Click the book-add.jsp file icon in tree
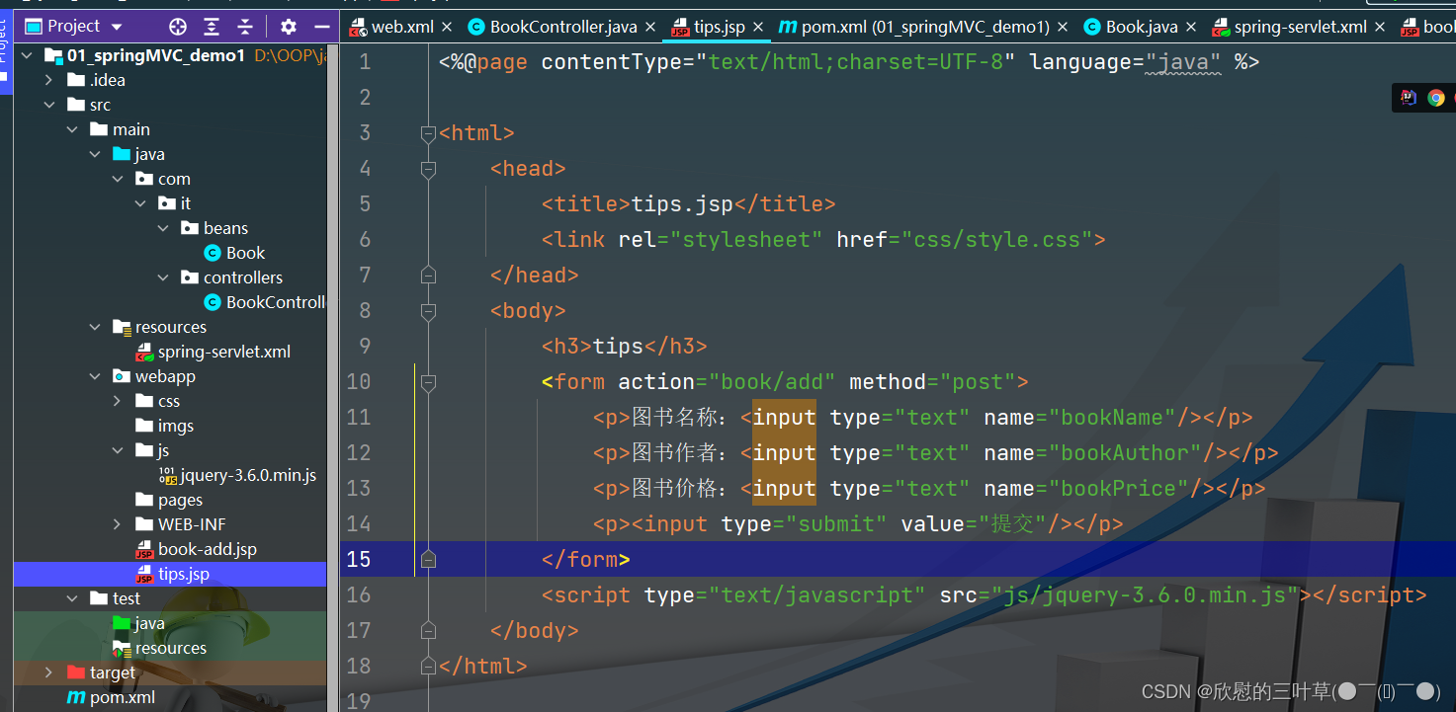 point(144,549)
